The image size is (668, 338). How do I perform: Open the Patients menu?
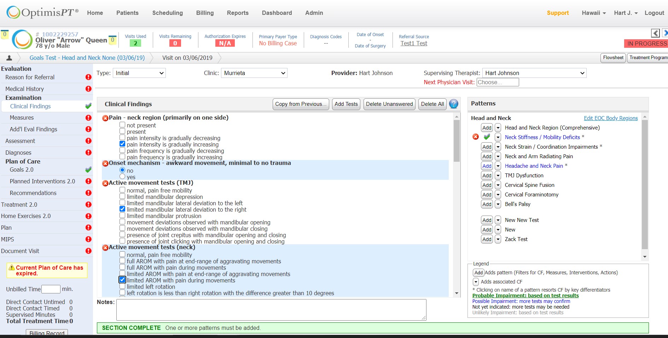click(127, 13)
